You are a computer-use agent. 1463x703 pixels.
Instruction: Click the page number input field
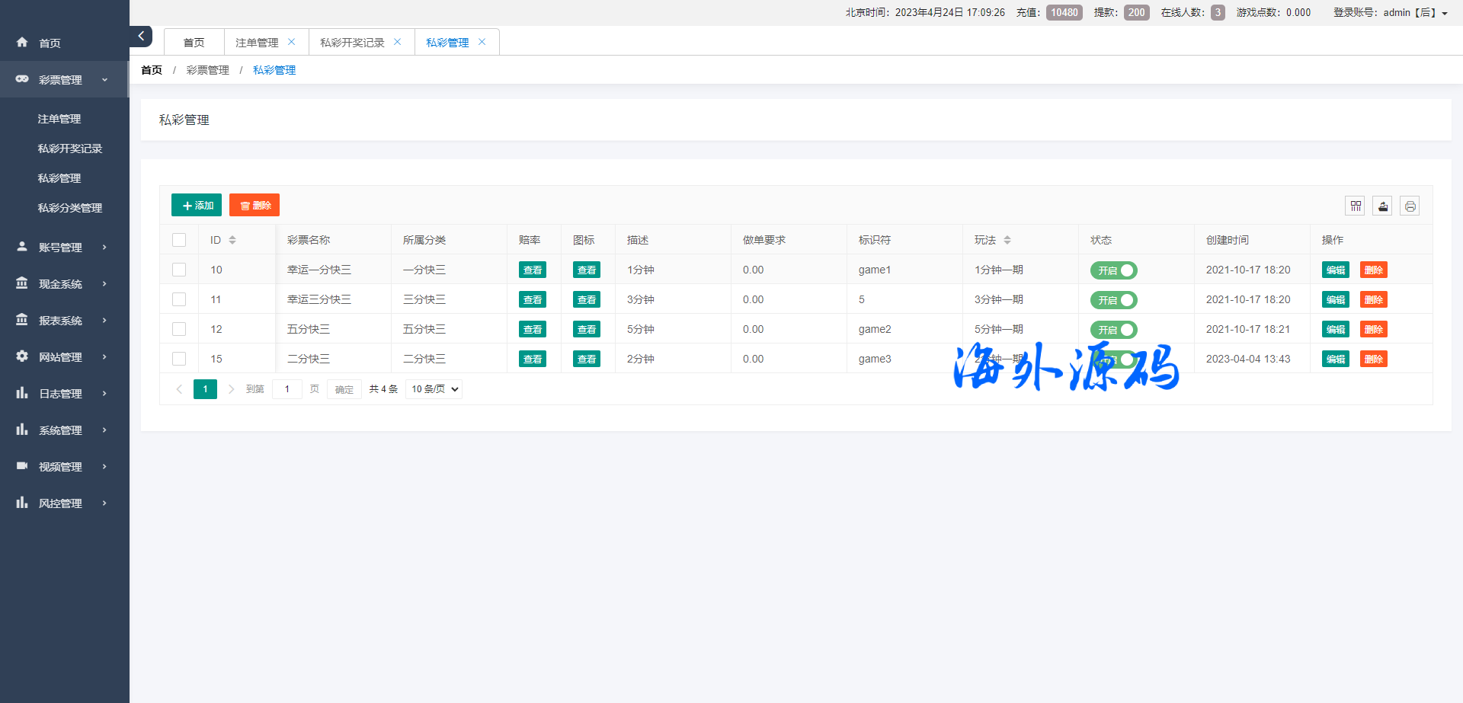(x=287, y=389)
